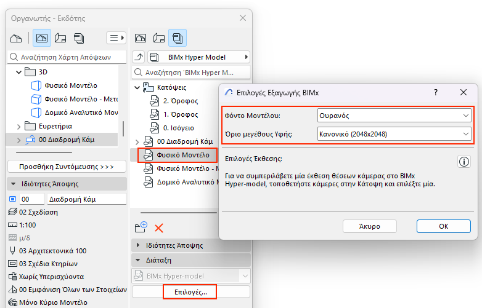
Task: Click the view name field Διαδρομή Κάμ
Action: pos(87,199)
